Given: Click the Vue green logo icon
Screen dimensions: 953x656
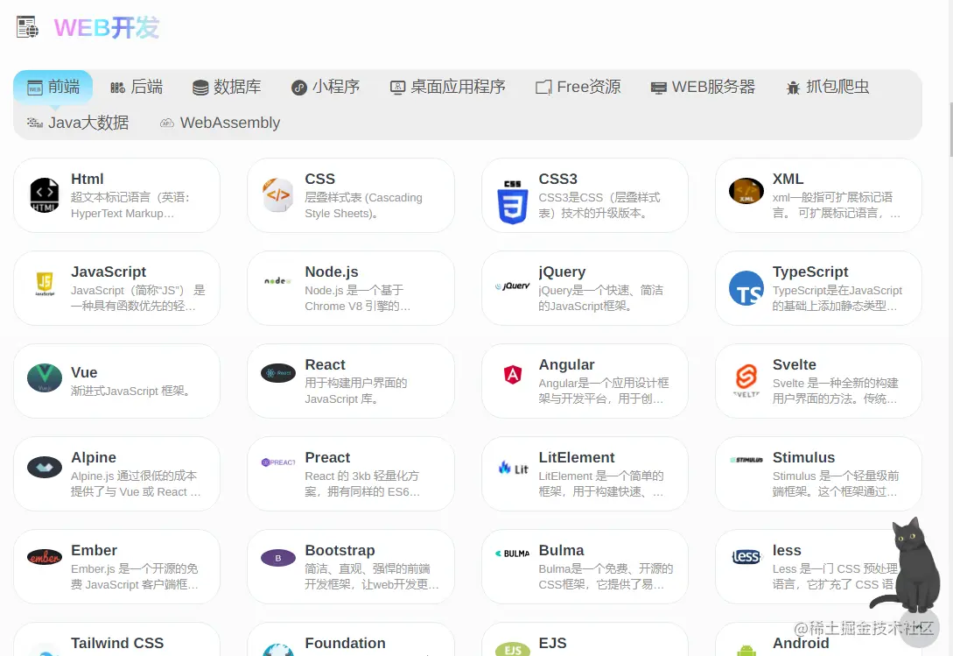Looking at the screenshot, I should 45,378.
